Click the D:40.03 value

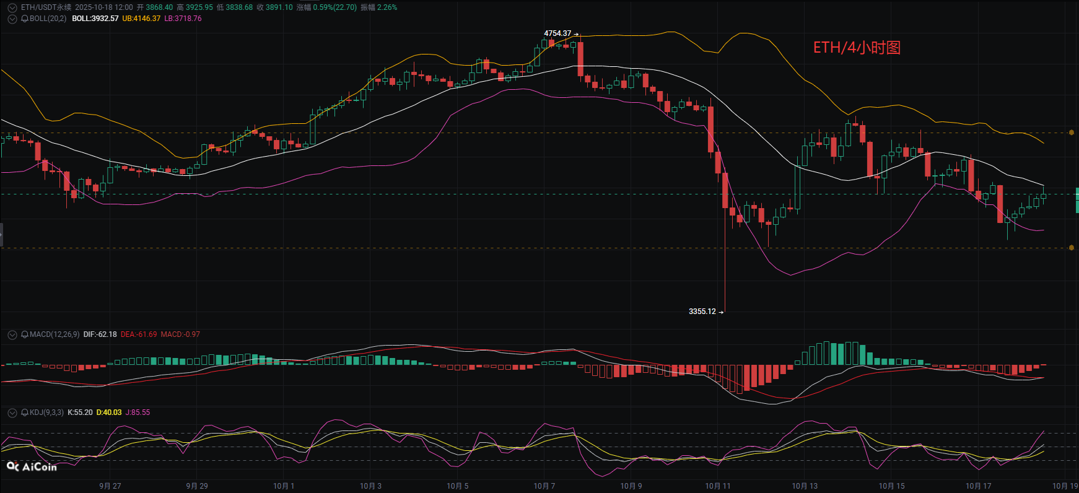tap(109, 412)
